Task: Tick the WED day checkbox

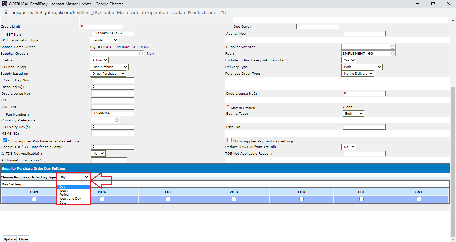Action: pyautogui.click(x=234, y=199)
